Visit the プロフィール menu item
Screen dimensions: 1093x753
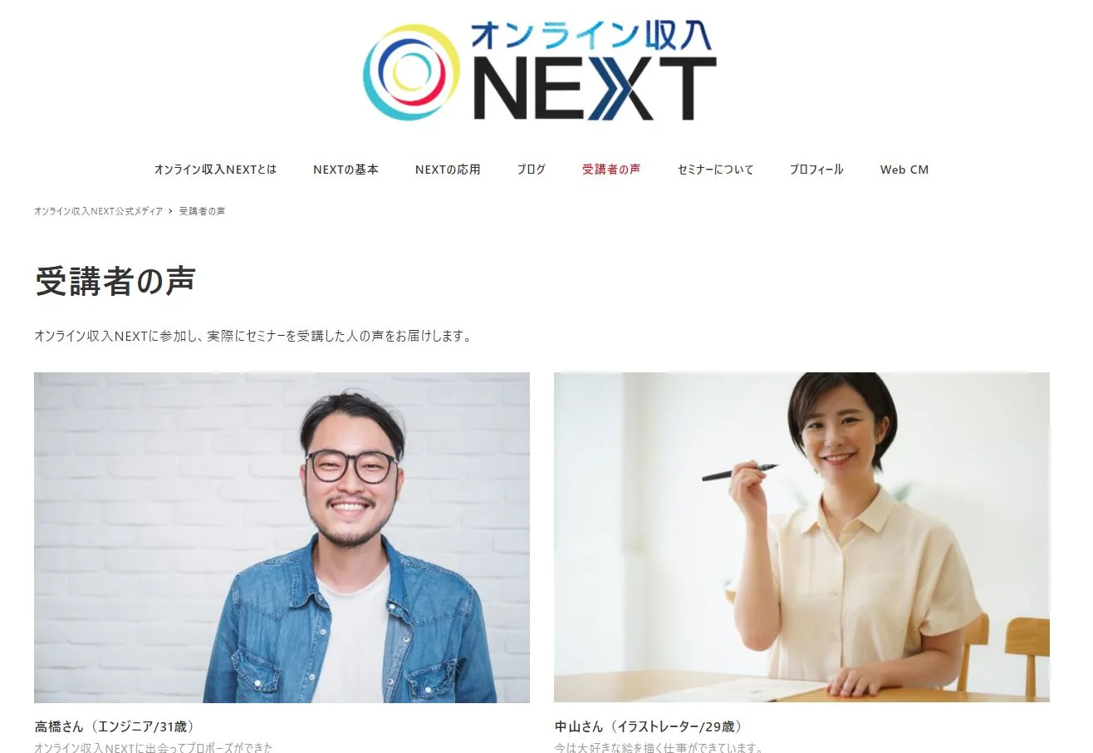coord(816,170)
